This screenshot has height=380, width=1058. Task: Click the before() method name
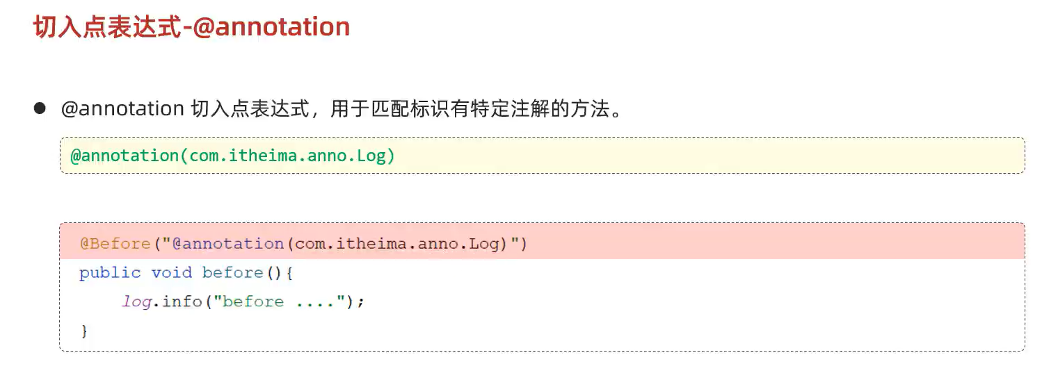pos(242,272)
